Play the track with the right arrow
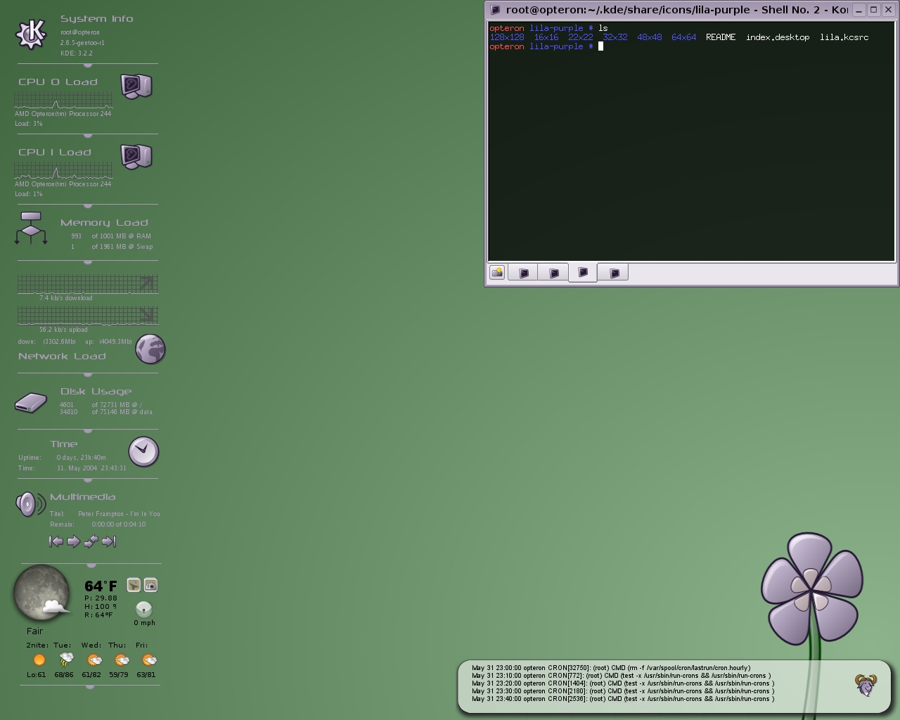 [x=73, y=541]
